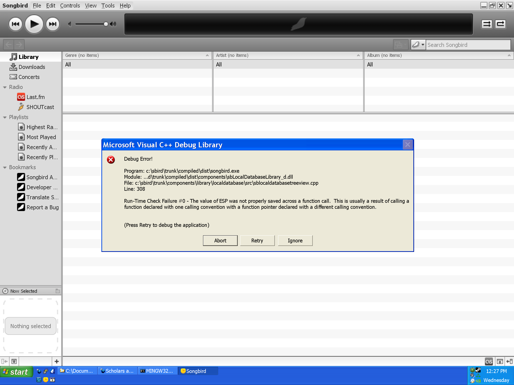Start playback with the Play button

click(x=34, y=24)
